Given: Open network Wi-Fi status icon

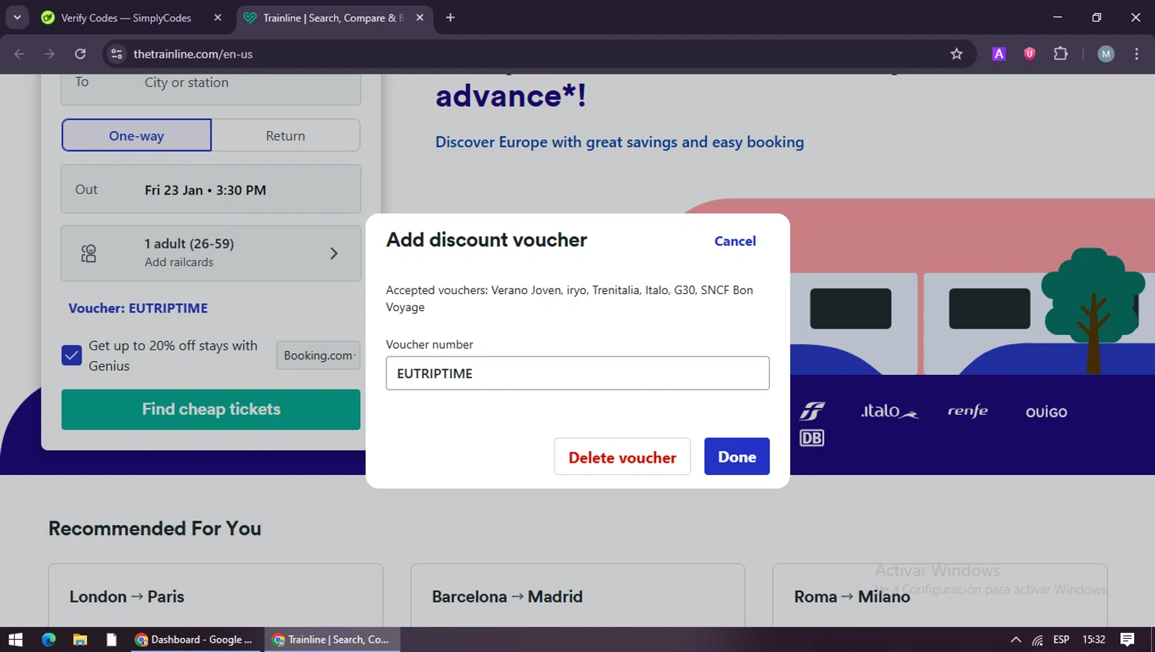Looking at the screenshot, I should point(1038,640).
